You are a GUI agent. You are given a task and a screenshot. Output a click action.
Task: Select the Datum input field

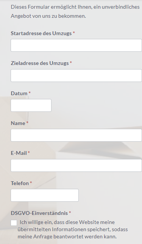31,105
